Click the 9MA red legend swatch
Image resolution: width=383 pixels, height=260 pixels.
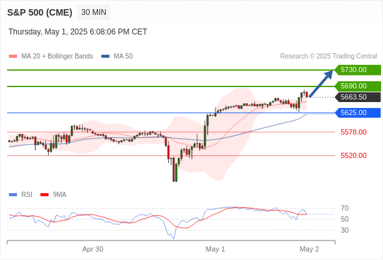[x=44, y=195]
